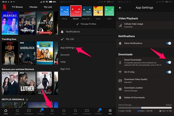Click the Download Video Quality icon
The height and width of the screenshot is (116, 174).
[x=120, y=81]
